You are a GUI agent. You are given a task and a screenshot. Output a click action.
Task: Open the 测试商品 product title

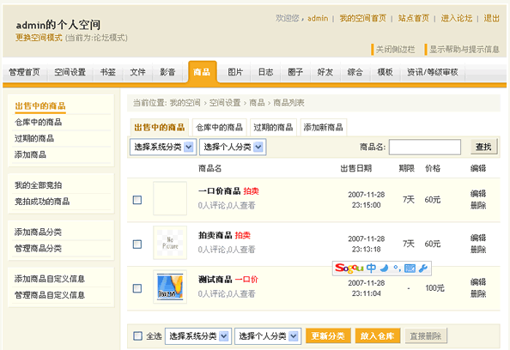tap(215, 279)
